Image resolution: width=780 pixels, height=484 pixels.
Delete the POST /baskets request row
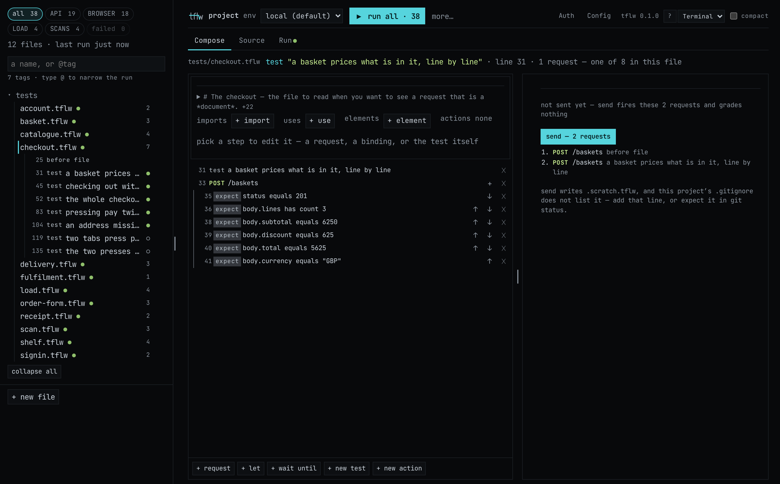pyautogui.click(x=503, y=184)
